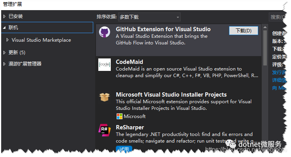Select the 联机 category

[x=13, y=28]
